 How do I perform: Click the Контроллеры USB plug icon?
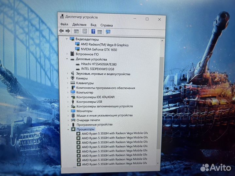pos(73,102)
